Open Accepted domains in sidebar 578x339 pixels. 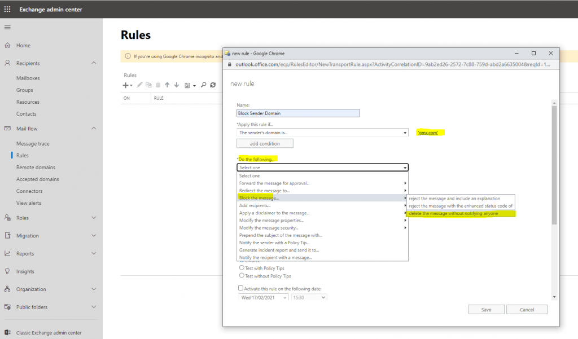[38, 179]
